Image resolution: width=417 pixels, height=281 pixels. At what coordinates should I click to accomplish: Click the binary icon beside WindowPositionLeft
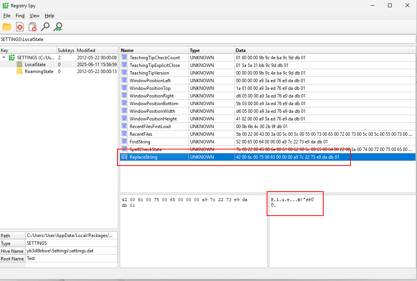(124, 80)
